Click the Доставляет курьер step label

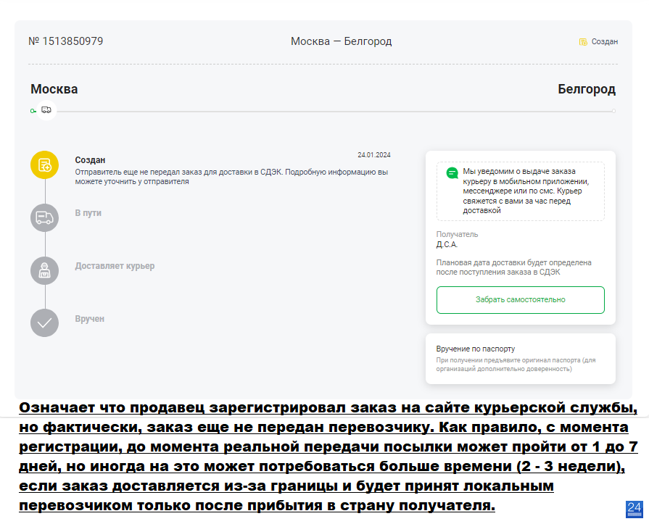115,266
